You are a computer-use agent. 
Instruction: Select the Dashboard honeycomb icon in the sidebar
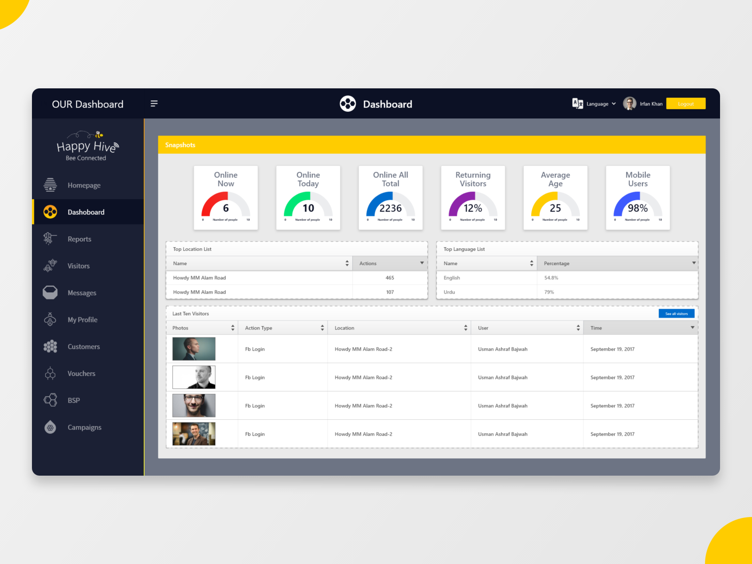pos(49,212)
